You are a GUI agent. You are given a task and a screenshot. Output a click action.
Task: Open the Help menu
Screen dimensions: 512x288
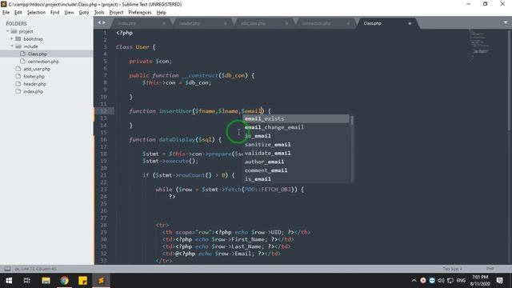pyautogui.click(x=162, y=13)
